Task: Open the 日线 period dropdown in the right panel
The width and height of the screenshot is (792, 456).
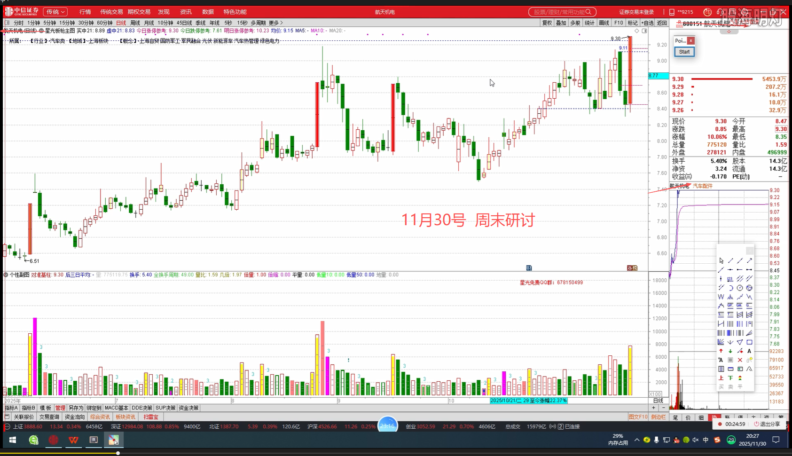Action: pyautogui.click(x=658, y=401)
